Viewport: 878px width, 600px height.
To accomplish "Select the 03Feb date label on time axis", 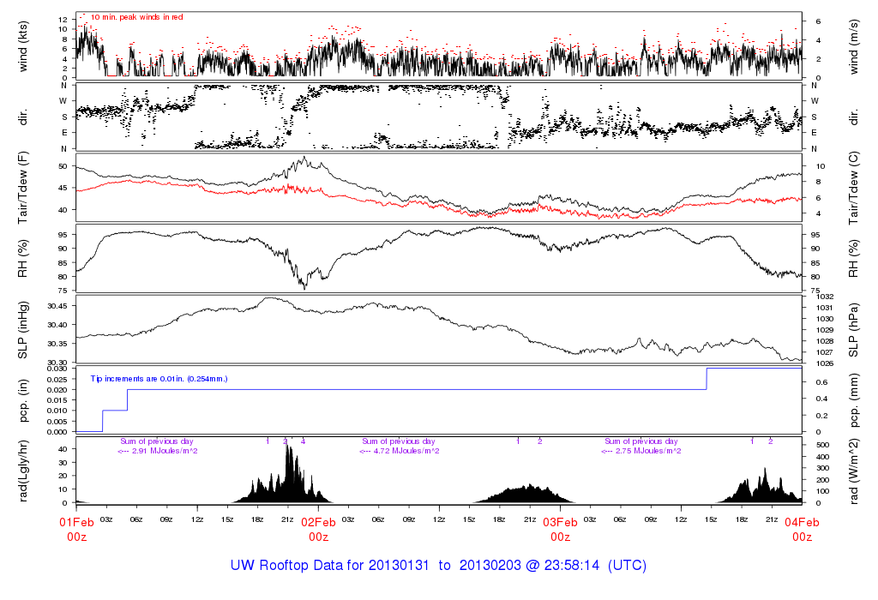I will 560,523.
